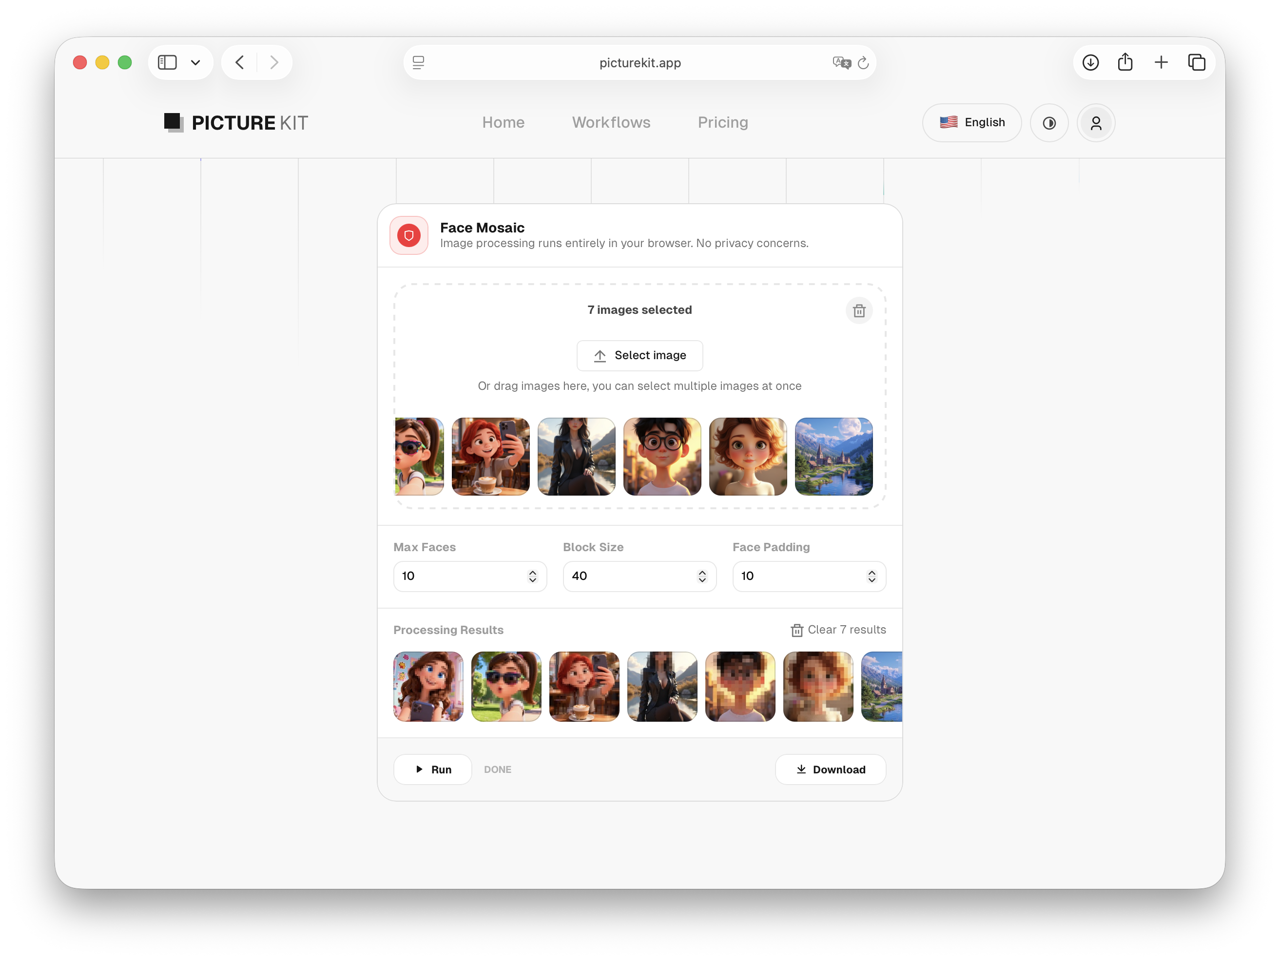Screen dimensions: 1280x961
Task: Toggle the browser sidebar
Action: tap(167, 62)
